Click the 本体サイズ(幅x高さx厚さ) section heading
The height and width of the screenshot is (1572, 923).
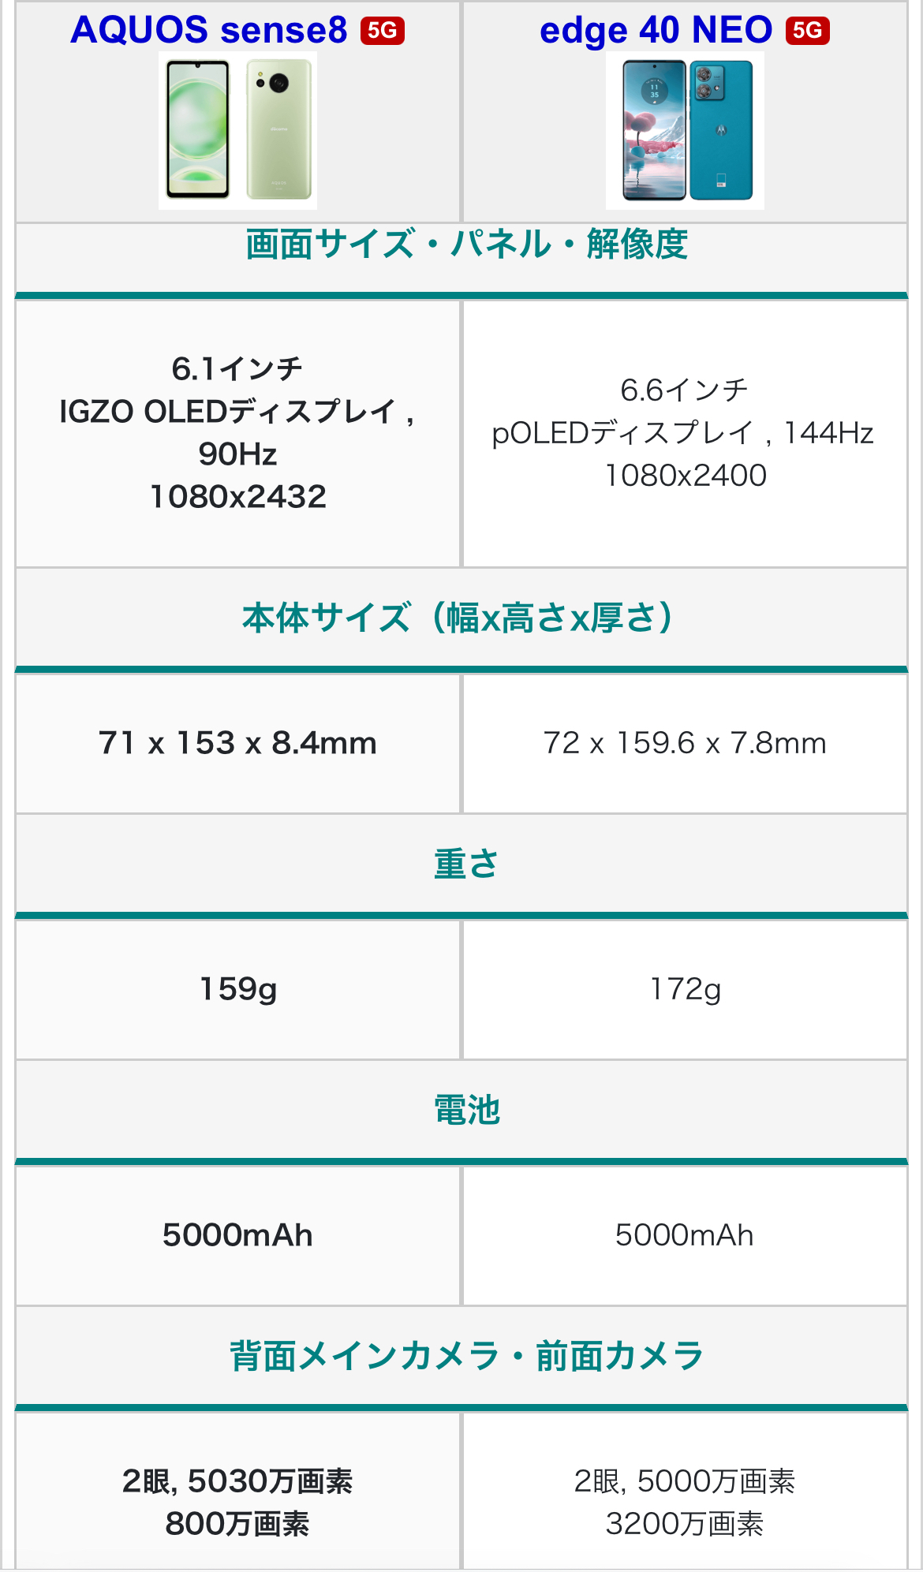point(458,618)
